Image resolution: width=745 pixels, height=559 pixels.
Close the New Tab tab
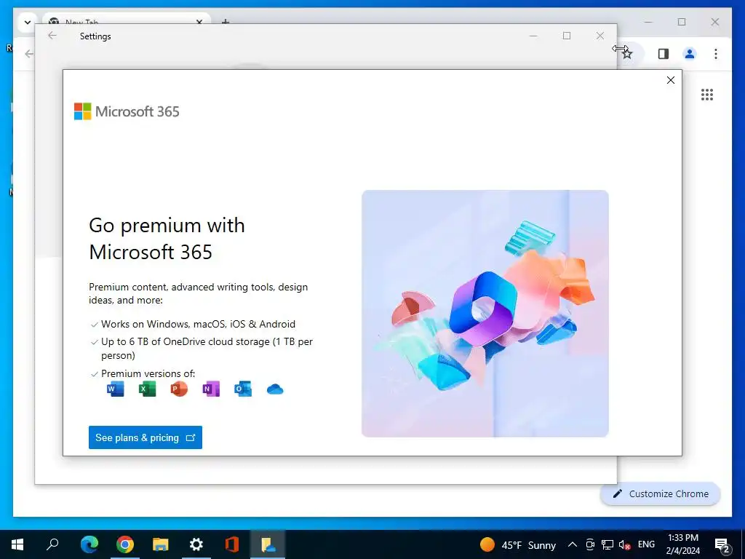pyautogui.click(x=199, y=22)
